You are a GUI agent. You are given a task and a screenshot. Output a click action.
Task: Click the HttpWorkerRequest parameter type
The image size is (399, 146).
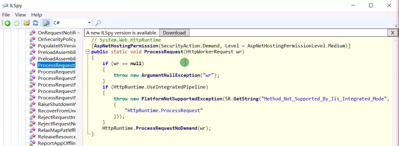(210, 52)
